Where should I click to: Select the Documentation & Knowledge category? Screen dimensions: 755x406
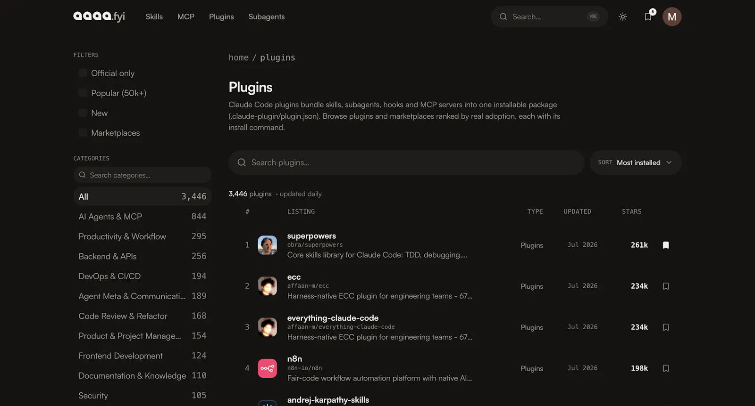click(143, 375)
